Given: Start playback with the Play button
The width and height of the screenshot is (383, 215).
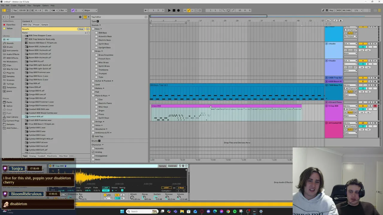Looking at the screenshot, I should coord(169,10).
